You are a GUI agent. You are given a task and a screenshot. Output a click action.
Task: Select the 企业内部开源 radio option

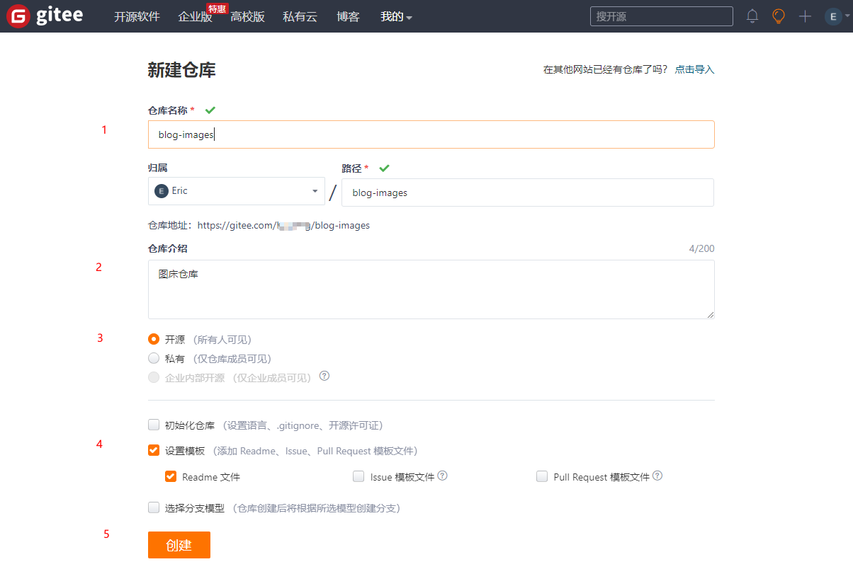[x=154, y=377]
